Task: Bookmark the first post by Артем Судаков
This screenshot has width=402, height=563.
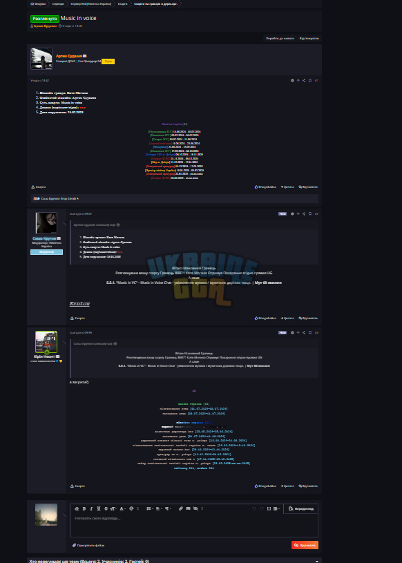Action: pos(310,80)
